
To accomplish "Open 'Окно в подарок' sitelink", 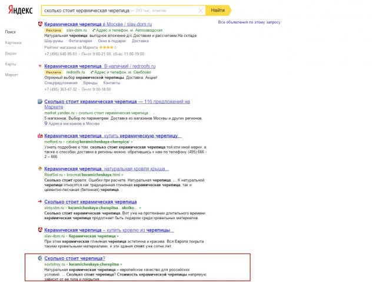I will click(112, 41).
